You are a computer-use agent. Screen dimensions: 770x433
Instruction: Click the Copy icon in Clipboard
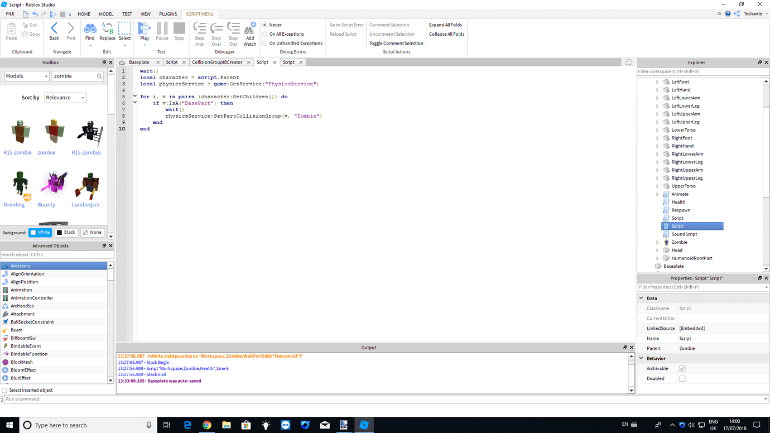click(25, 34)
